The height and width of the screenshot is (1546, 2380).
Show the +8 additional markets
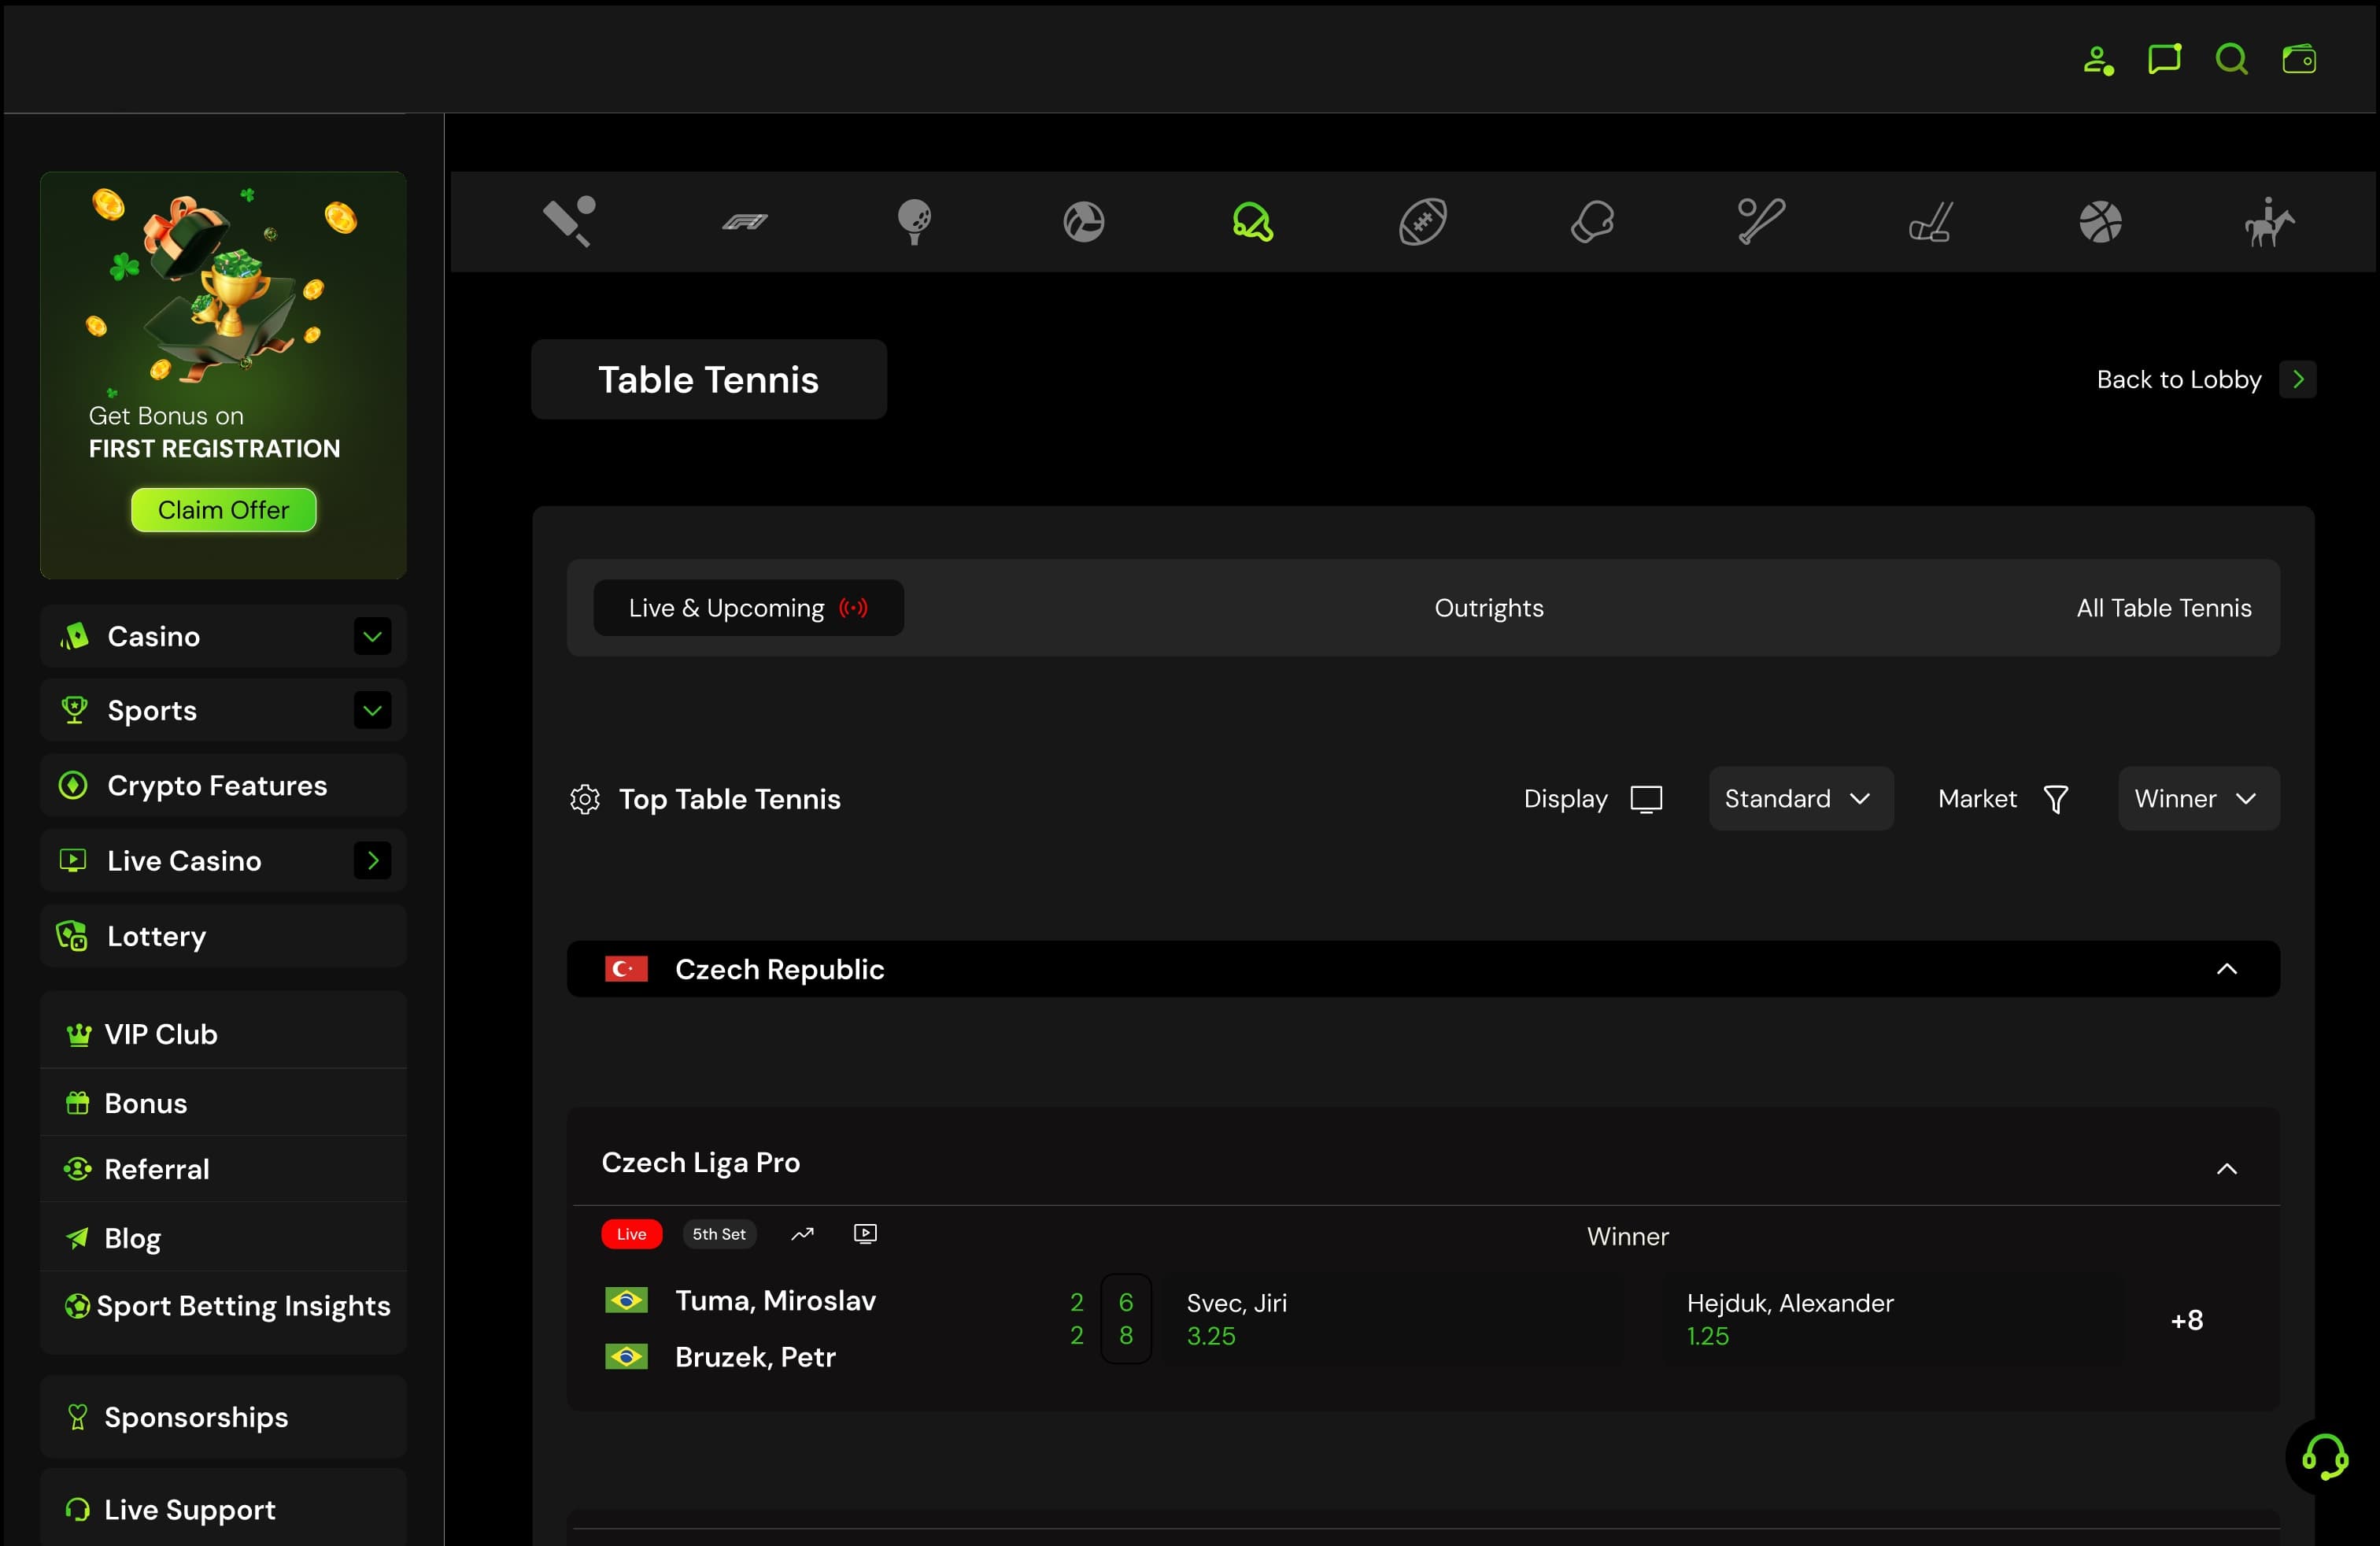pyautogui.click(x=2186, y=1320)
